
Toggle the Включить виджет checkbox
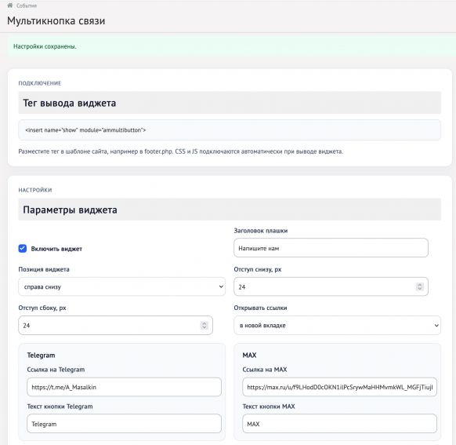[x=23, y=249]
